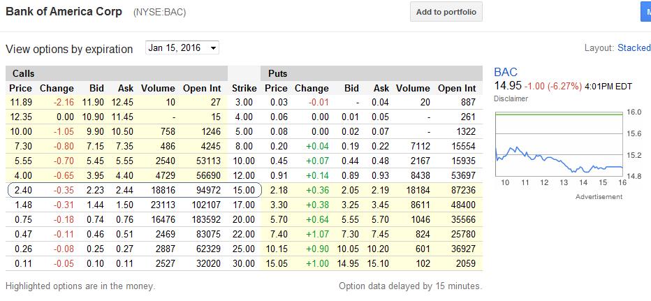Click the Bank of America Corp title
This screenshot has width=651, height=301.
pos(64,12)
